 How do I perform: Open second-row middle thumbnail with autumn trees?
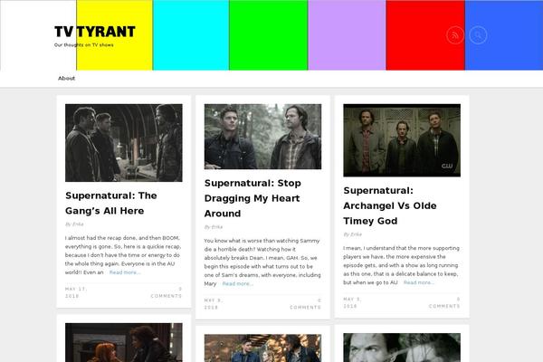262,348
